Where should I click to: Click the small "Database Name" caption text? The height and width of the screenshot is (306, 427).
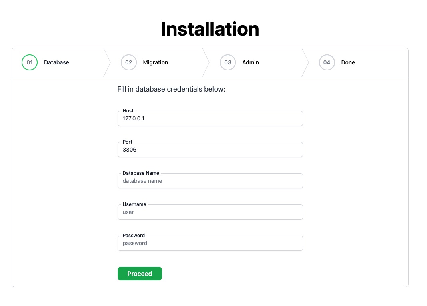tap(141, 173)
